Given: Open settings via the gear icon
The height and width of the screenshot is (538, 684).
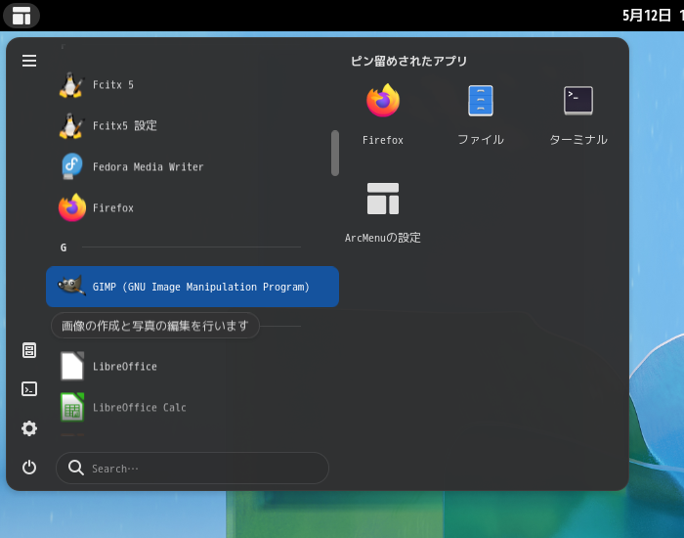Looking at the screenshot, I should click(29, 428).
